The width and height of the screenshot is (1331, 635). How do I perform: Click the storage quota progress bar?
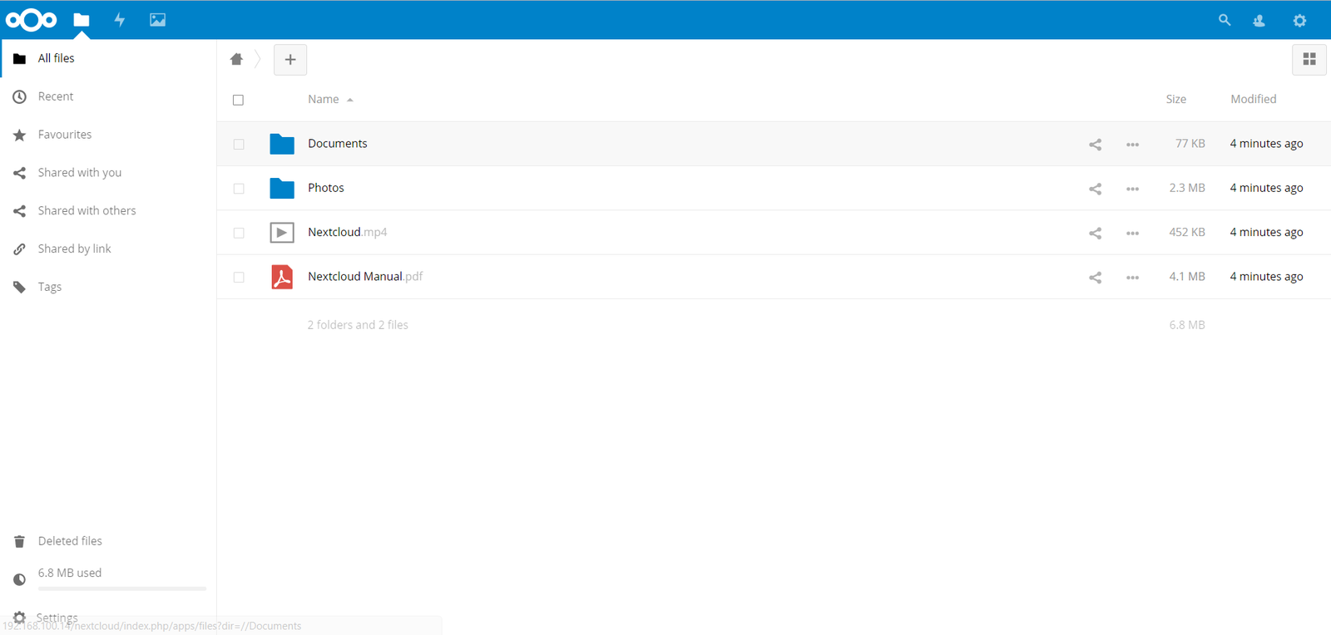[x=121, y=588]
